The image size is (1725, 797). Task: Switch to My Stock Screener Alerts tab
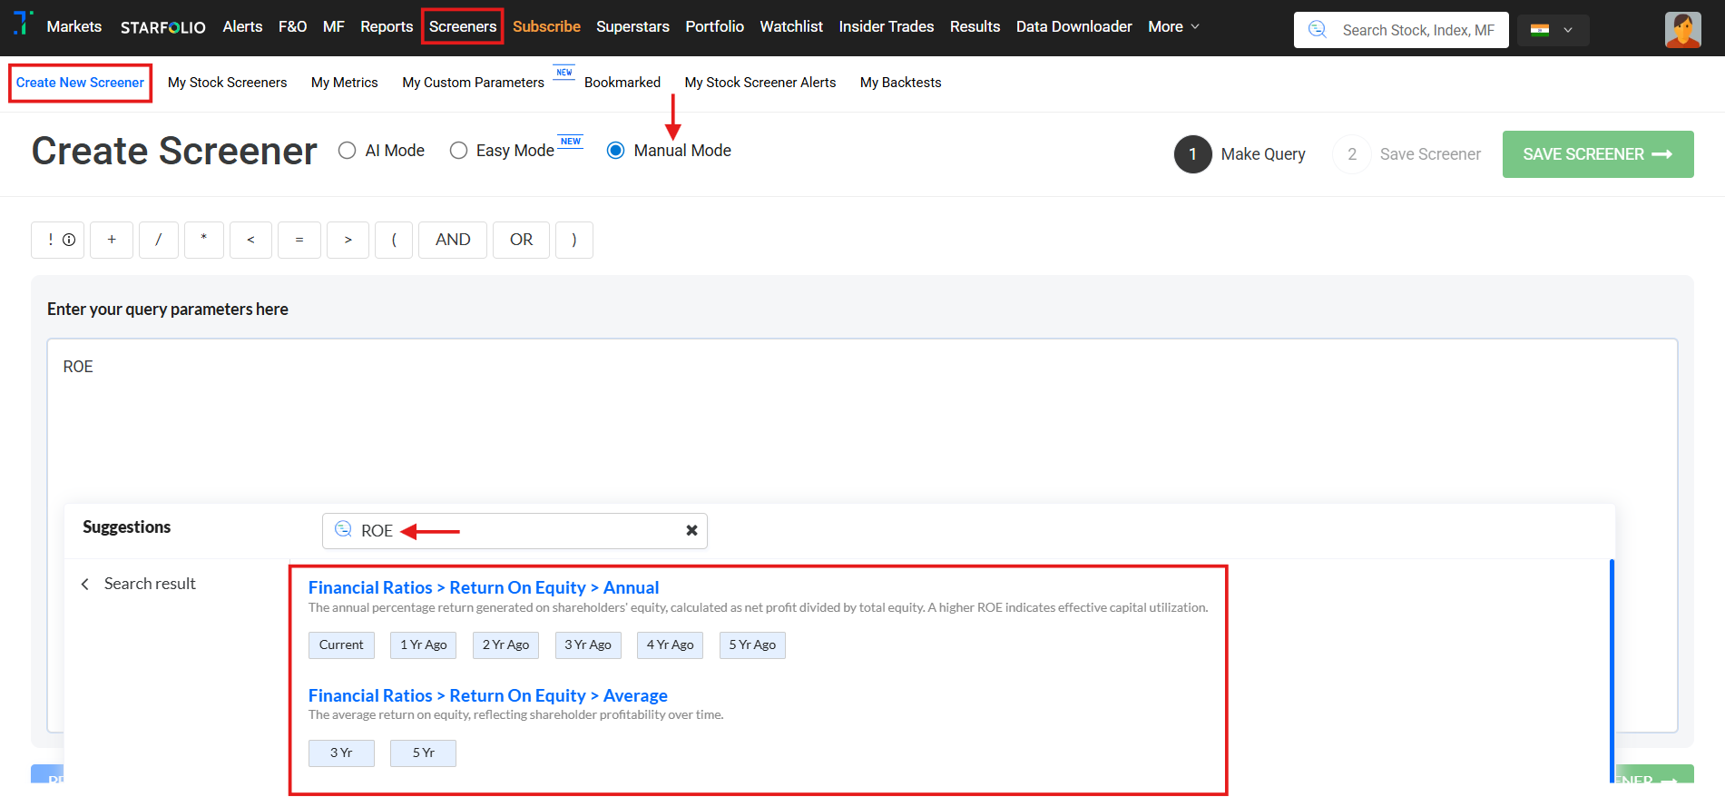pyautogui.click(x=760, y=83)
